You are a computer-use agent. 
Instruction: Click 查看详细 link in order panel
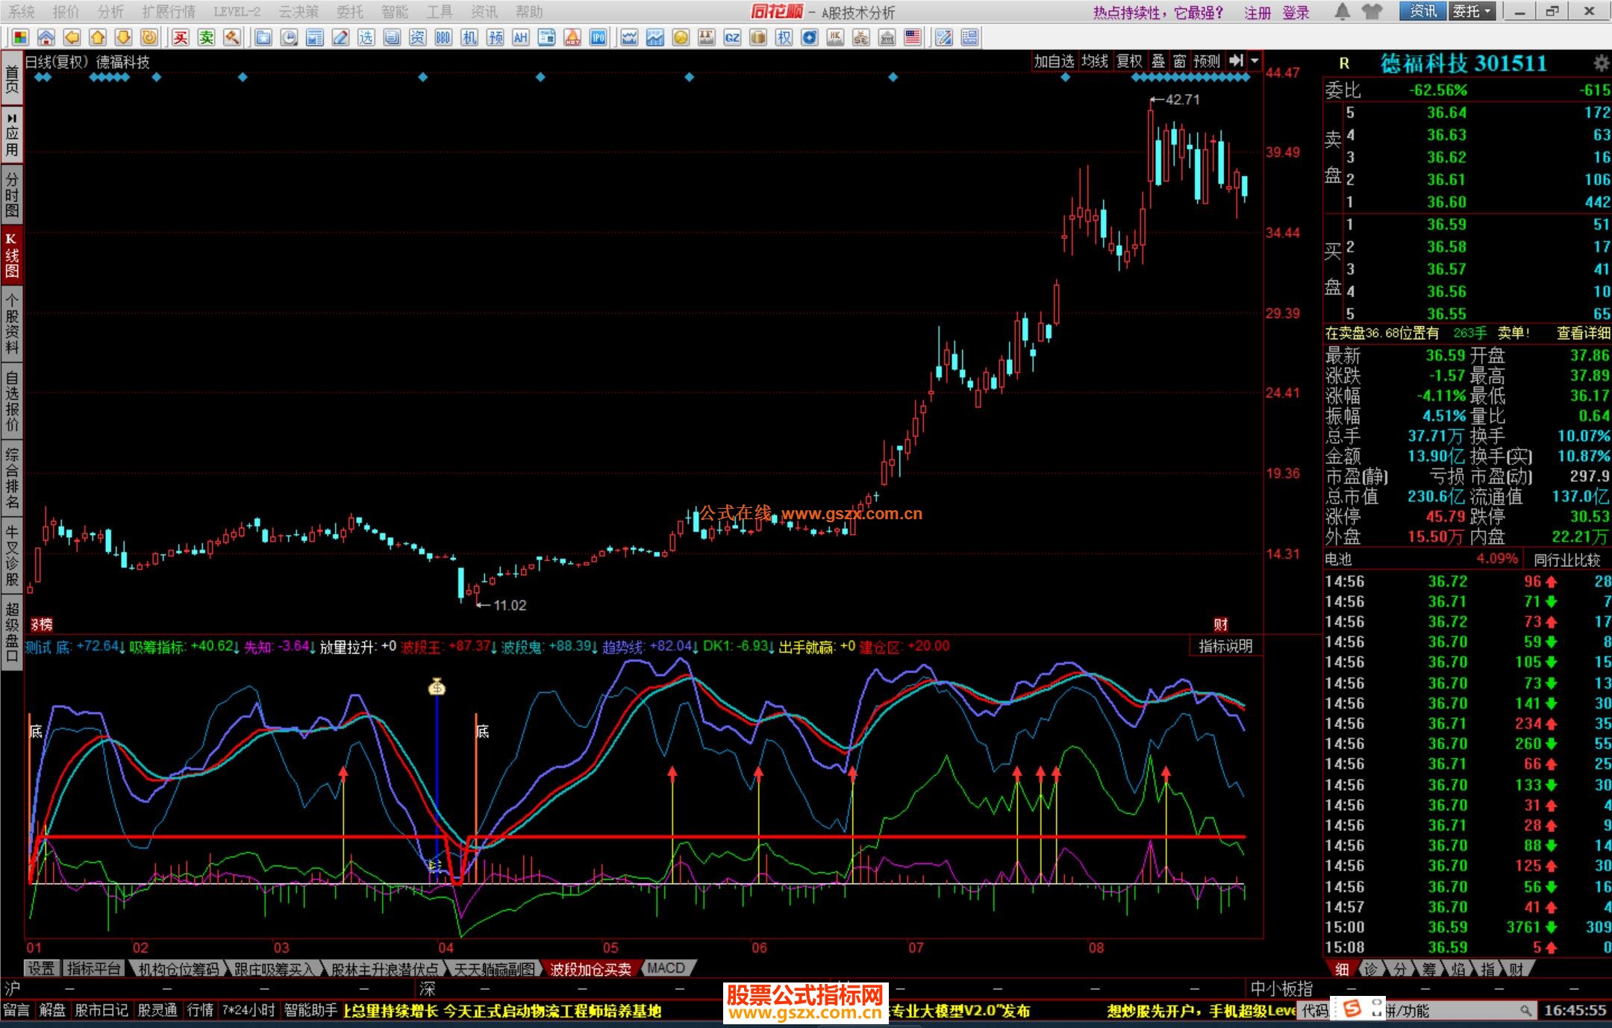point(1583,333)
